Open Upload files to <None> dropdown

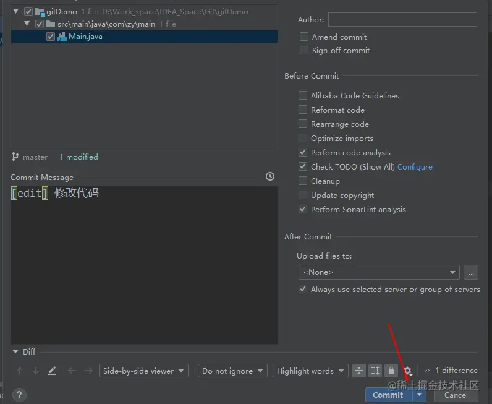(x=379, y=272)
